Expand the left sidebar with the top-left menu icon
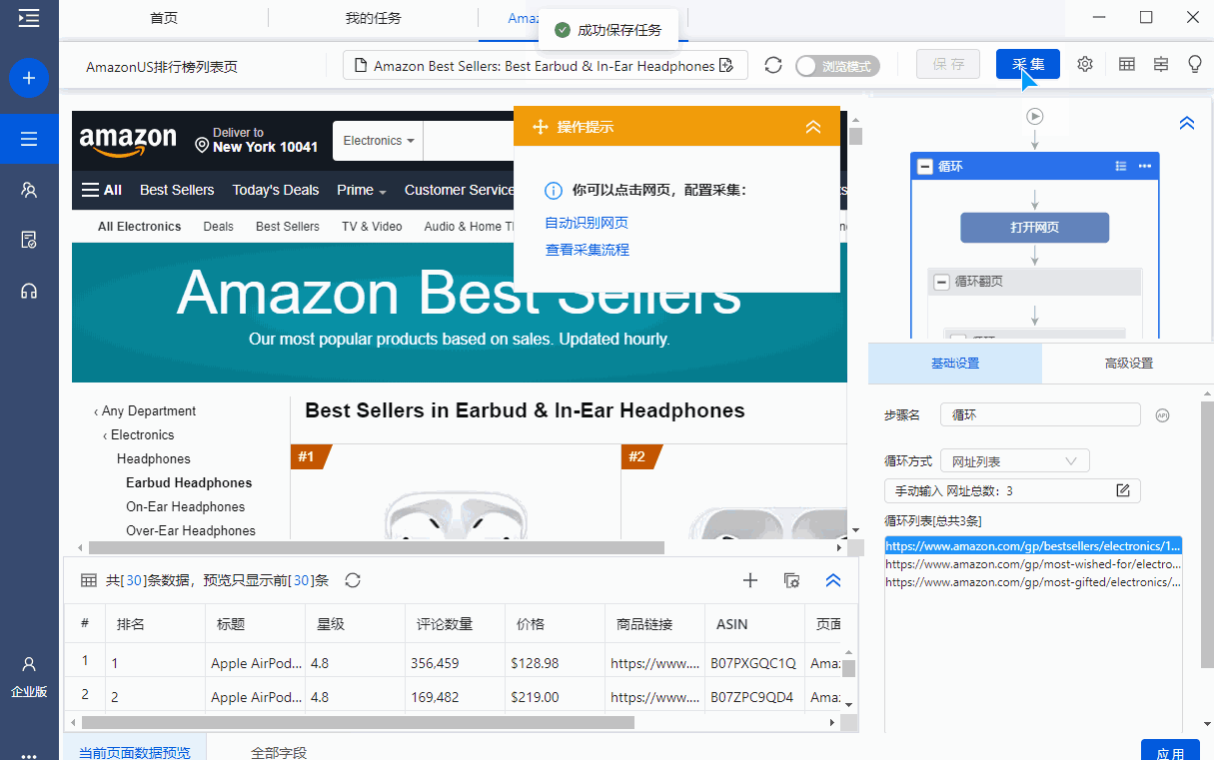Viewport: 1214px width, 760px height. pos(29,17)
